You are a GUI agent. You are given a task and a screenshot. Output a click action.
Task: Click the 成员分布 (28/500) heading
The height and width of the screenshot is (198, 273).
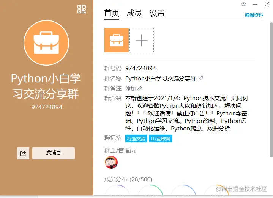click(128, 179)
